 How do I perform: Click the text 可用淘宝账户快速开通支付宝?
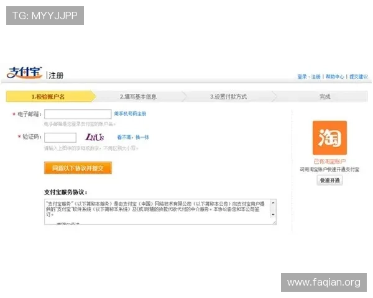coord(329,169)
